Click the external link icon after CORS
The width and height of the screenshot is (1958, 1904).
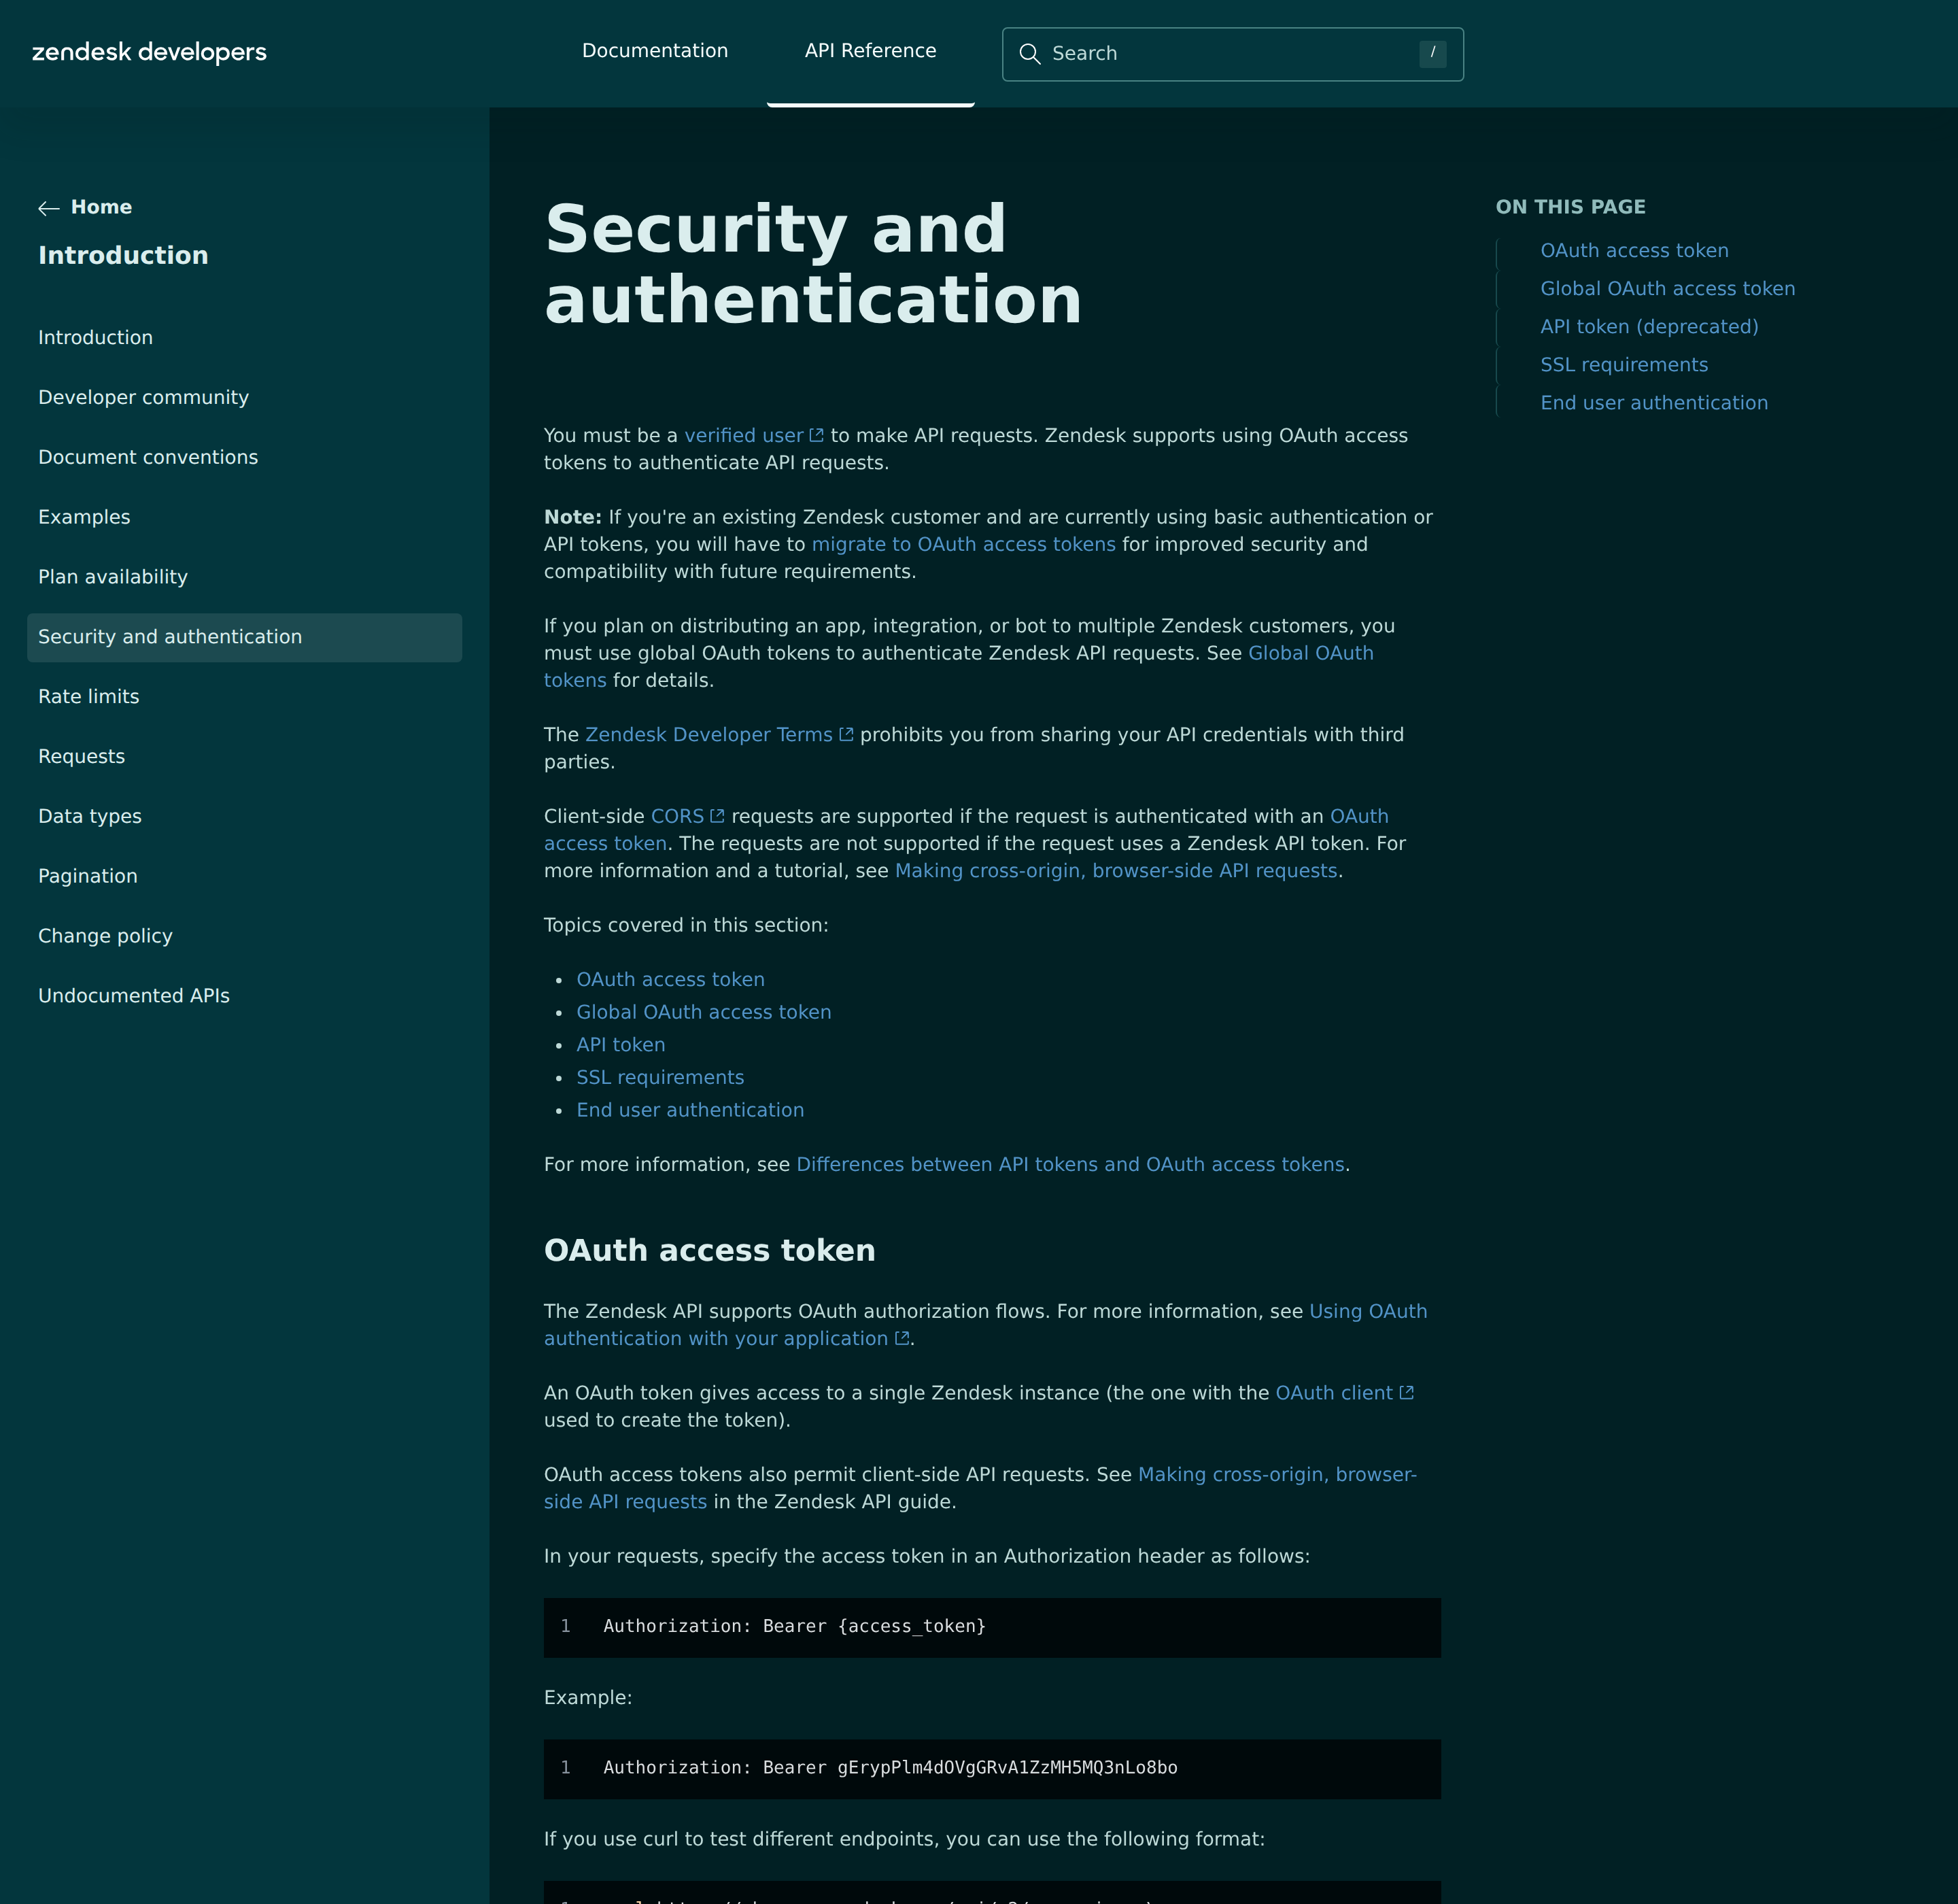717,816
